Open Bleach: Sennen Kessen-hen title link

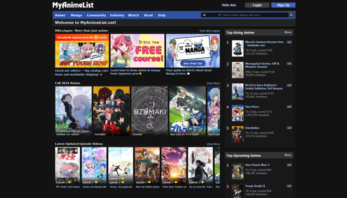click(264, 44)
